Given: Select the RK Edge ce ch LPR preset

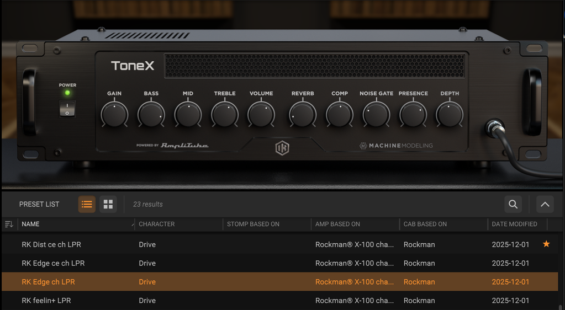Looking at the screenshot, I should pyautogui.click(x=279, y=263).
